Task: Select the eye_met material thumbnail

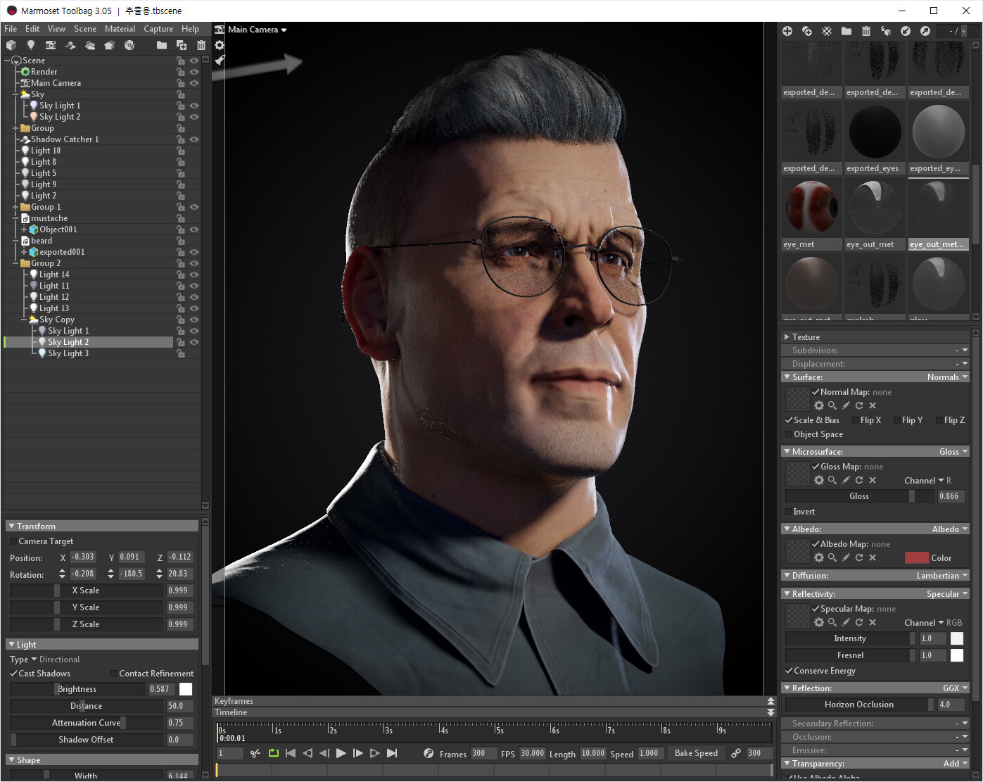Action: point(811,208)
